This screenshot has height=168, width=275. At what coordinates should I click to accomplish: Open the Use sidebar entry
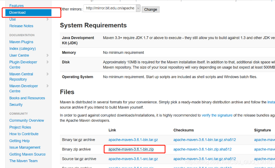pyautogui.click(x=13, y=19)
